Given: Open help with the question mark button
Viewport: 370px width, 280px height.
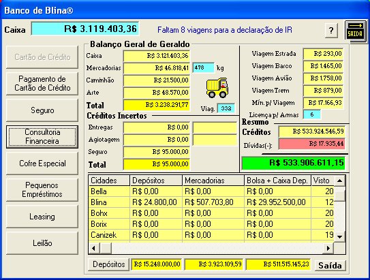Looking at the screenshot, I should [331, 30].
